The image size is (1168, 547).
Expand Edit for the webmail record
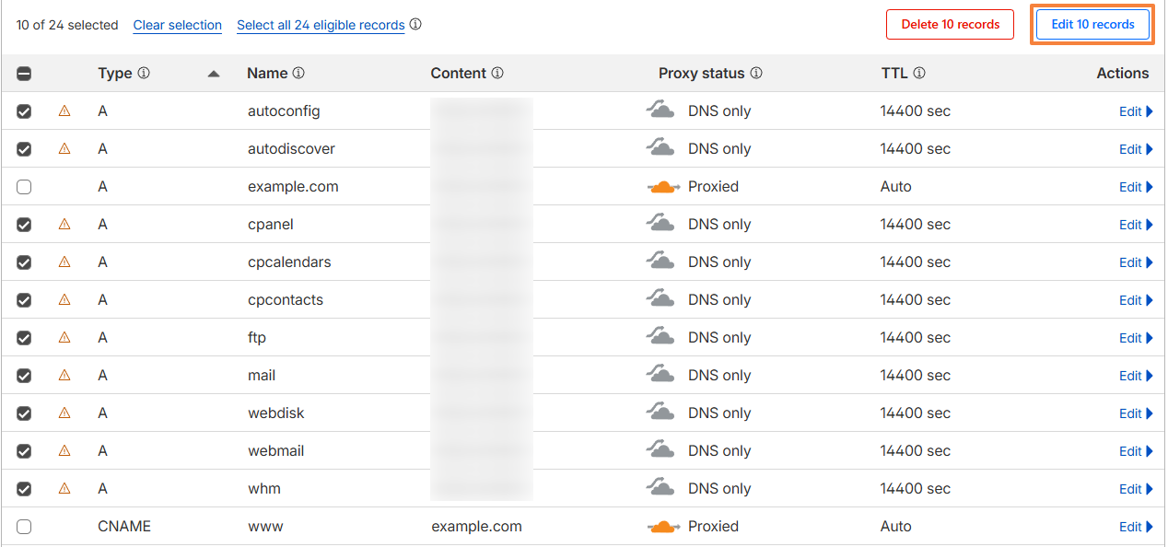tap(1136, 451)
